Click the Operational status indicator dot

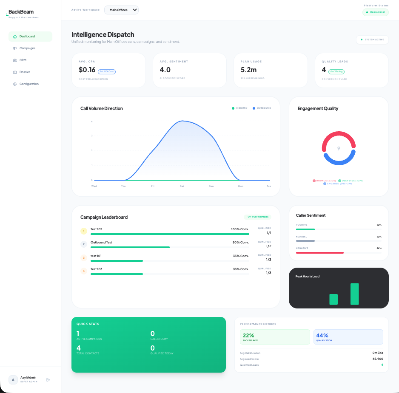(x=367, y=12)
